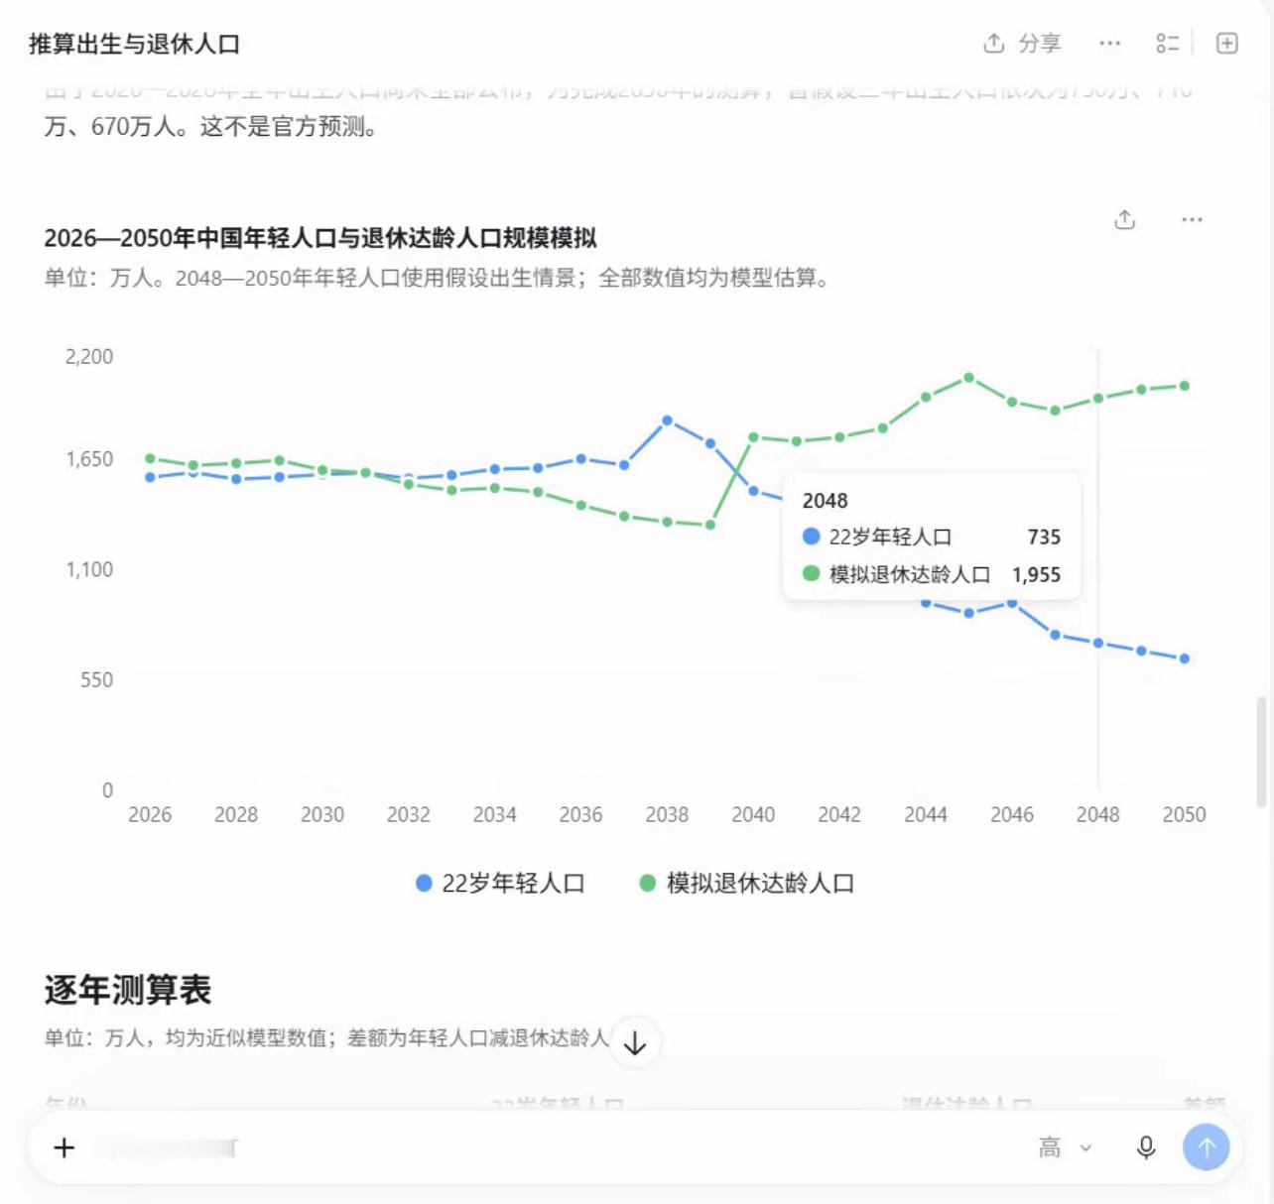Image resolution: width=1274 pixels, height=1204 pixels.
Task: Open the header more options ellipsis menu
Action: (1110, 44)
